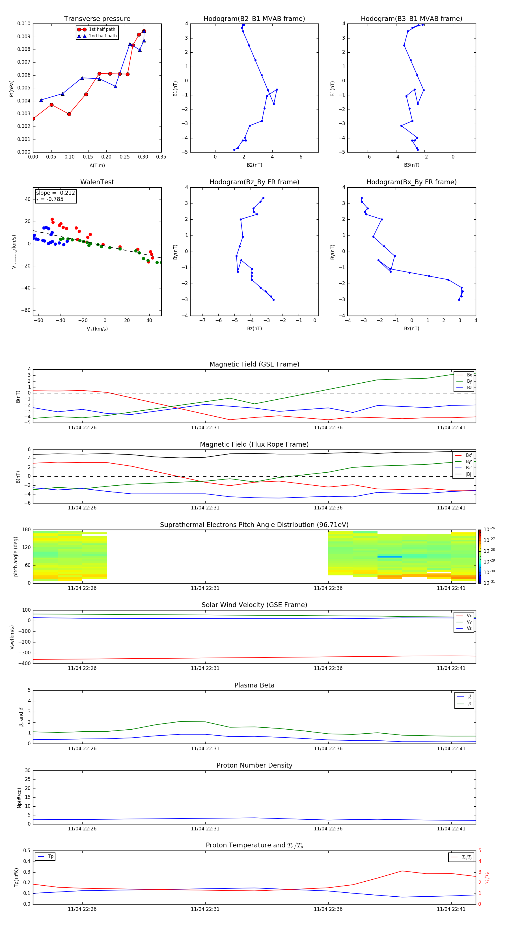Click the Plasma Beta legend box
This screenshot has height=934, width=509.
(464, 700)
